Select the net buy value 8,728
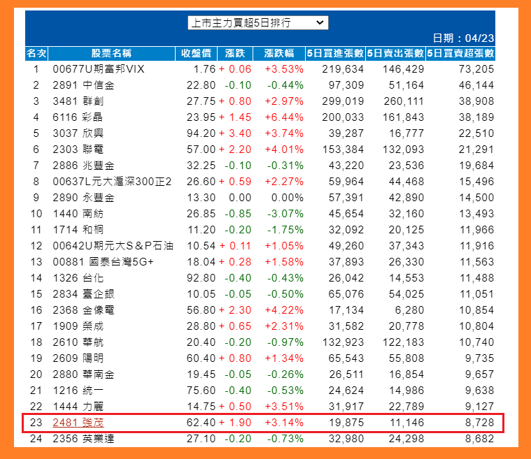The height and width of the screenshot is (459, 531). point(479,423)
